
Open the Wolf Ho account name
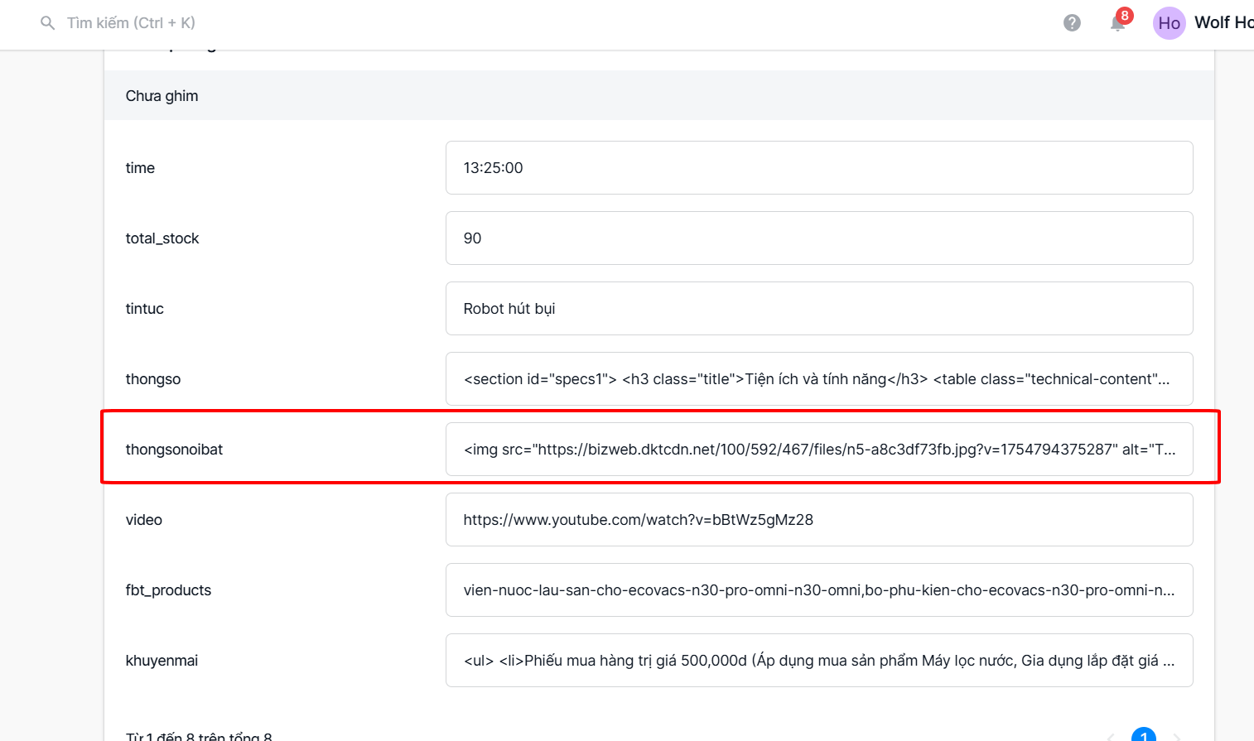(x=1223, y=22)
